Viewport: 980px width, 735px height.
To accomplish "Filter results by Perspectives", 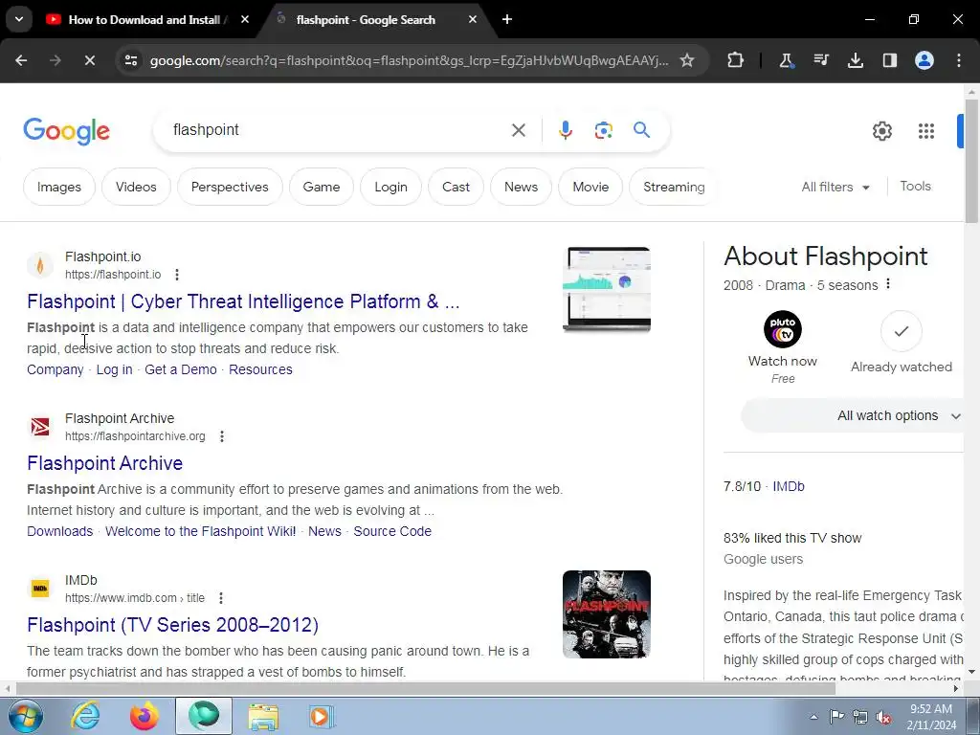I will tap(230, 187).
